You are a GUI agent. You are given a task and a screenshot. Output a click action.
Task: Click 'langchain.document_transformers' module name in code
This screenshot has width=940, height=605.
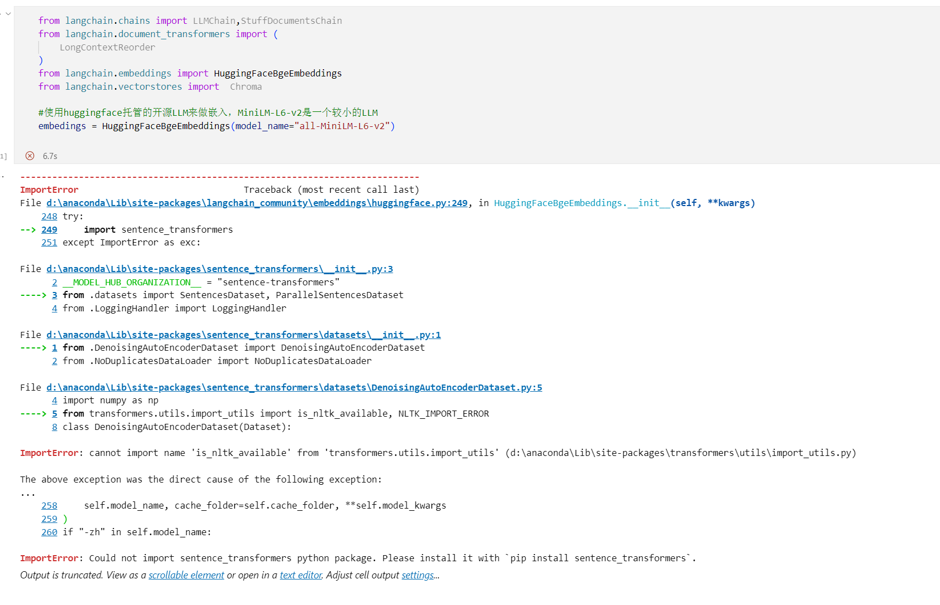click(x=147, y=34)
